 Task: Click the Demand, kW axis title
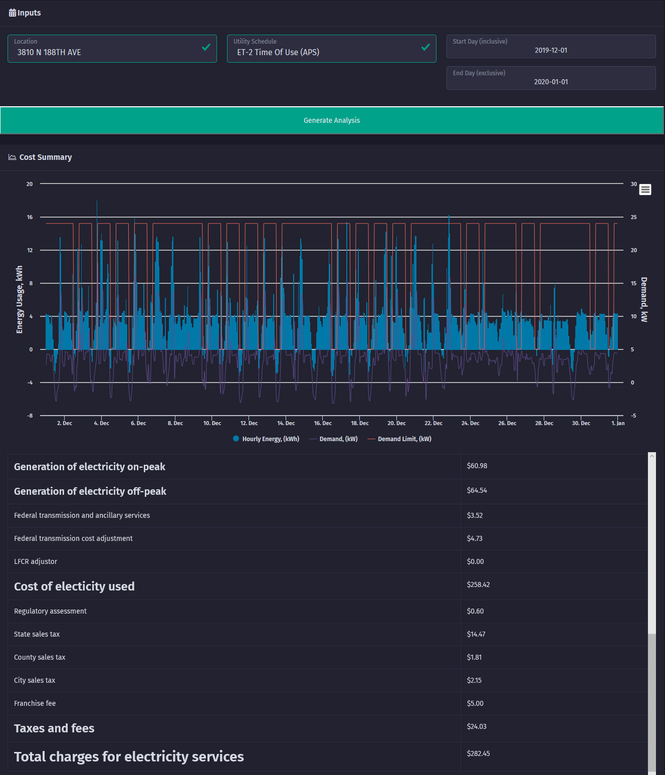[x=644, y=299]
